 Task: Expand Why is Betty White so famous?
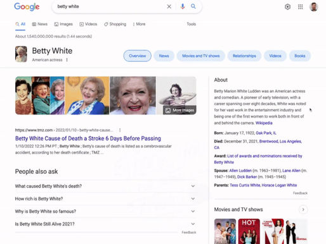tap(106, 211)
